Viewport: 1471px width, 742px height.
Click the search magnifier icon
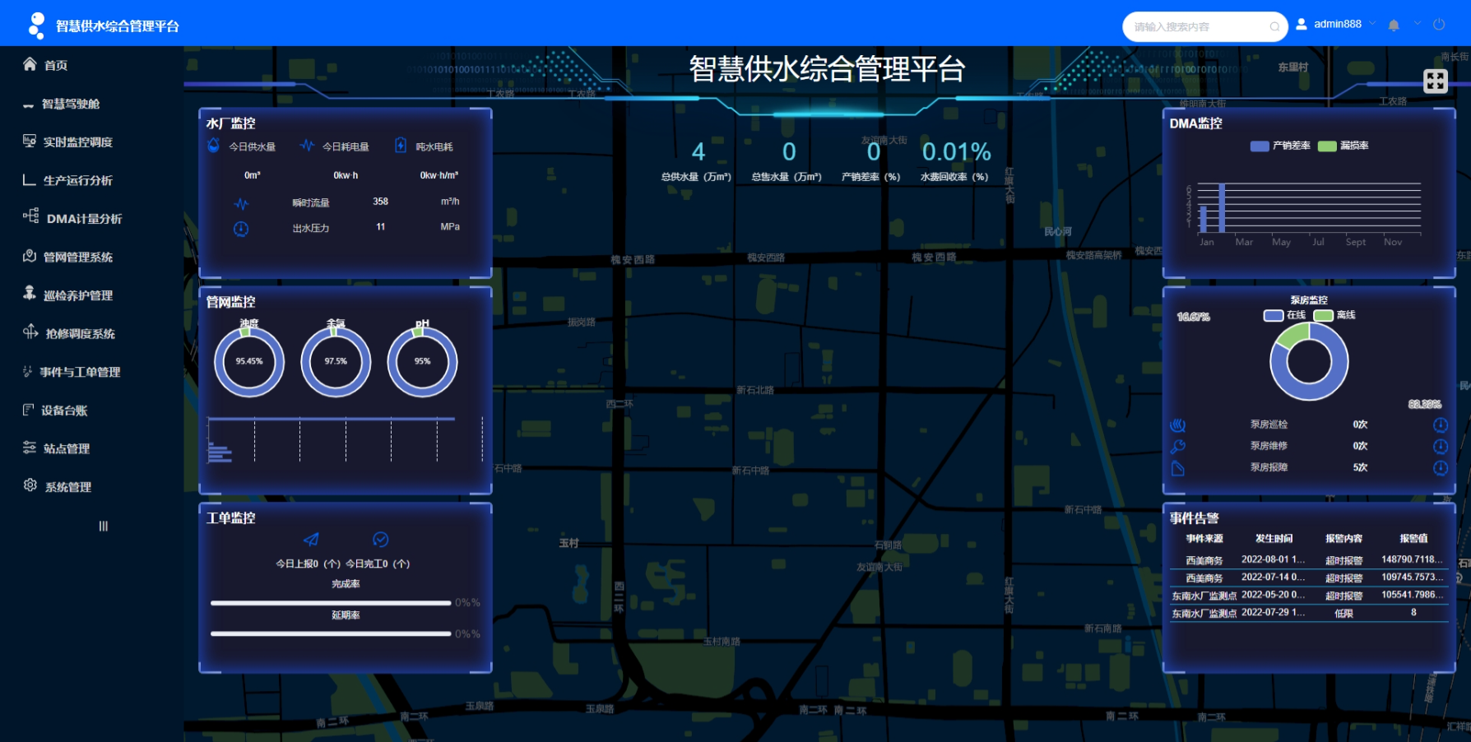[x=1274, y=27]
